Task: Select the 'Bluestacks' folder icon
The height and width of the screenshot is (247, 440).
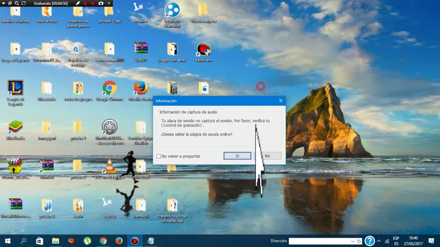Action: click(47, 91)
